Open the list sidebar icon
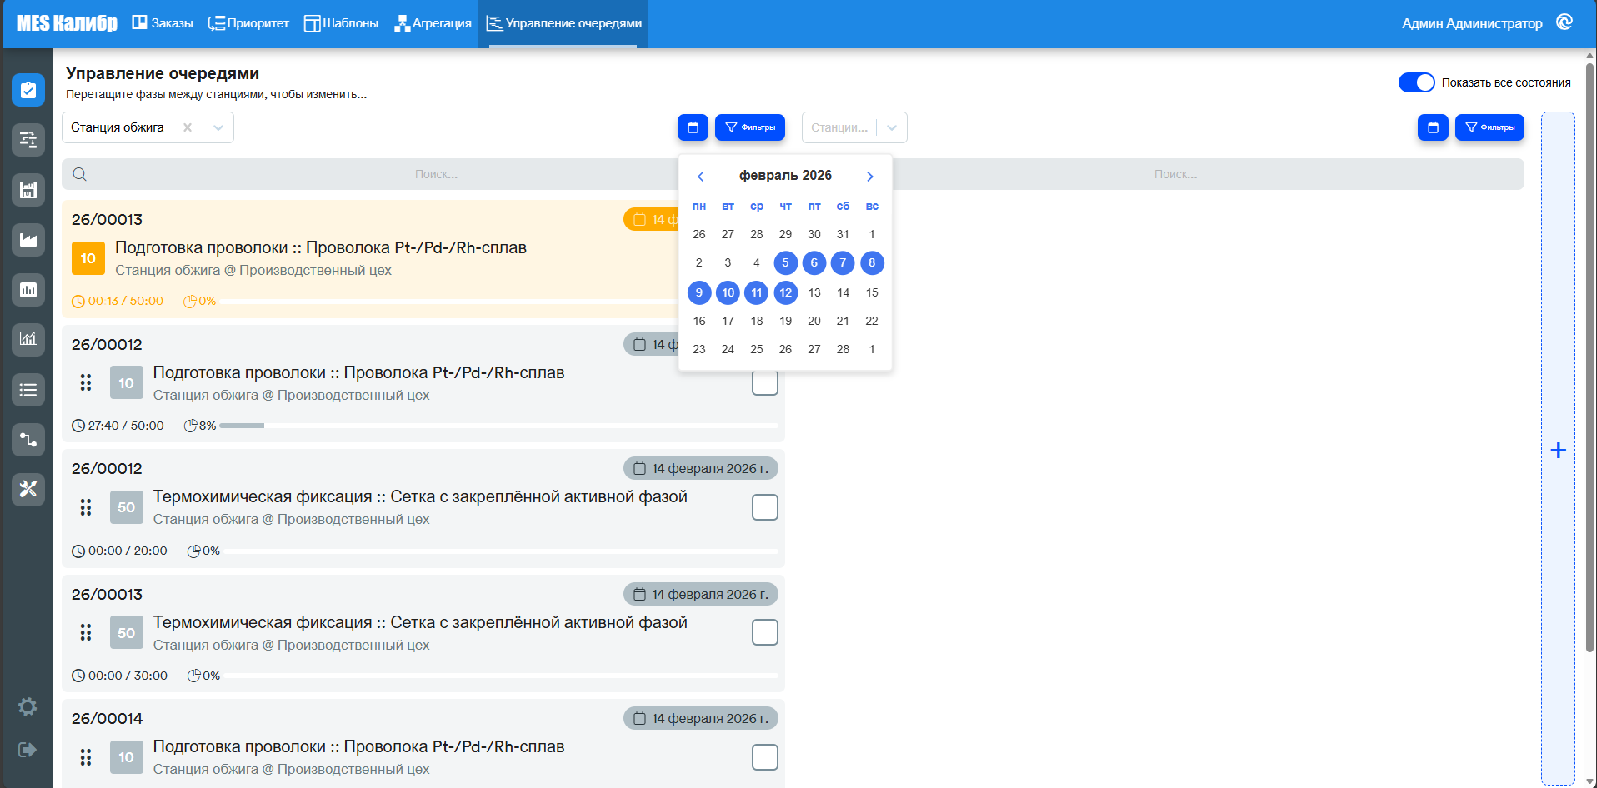Screen dimensions: 1597x788 pos(28,389)
